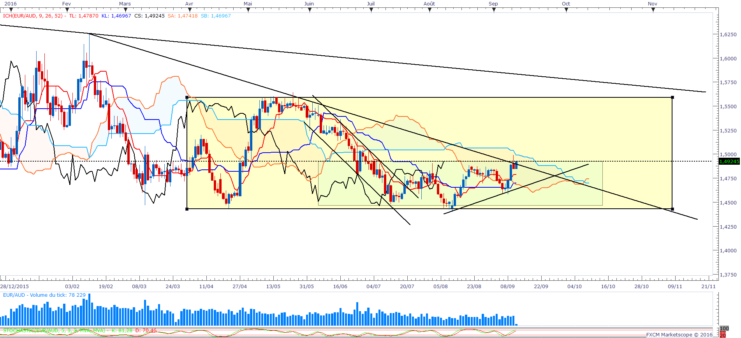The width and height of the screenshot is (741, 338).
Task: Click the SA: 1,47418 Senkou span label
Action: 183,16
